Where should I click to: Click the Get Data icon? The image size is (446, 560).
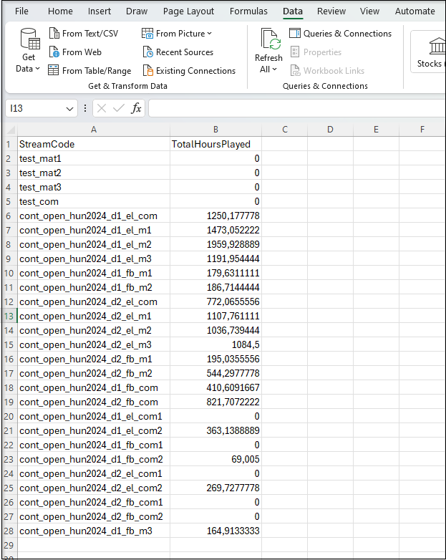click(29, 42)
